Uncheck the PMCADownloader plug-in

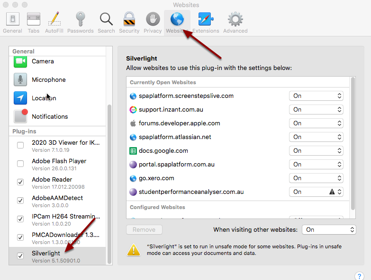point(20,237)
